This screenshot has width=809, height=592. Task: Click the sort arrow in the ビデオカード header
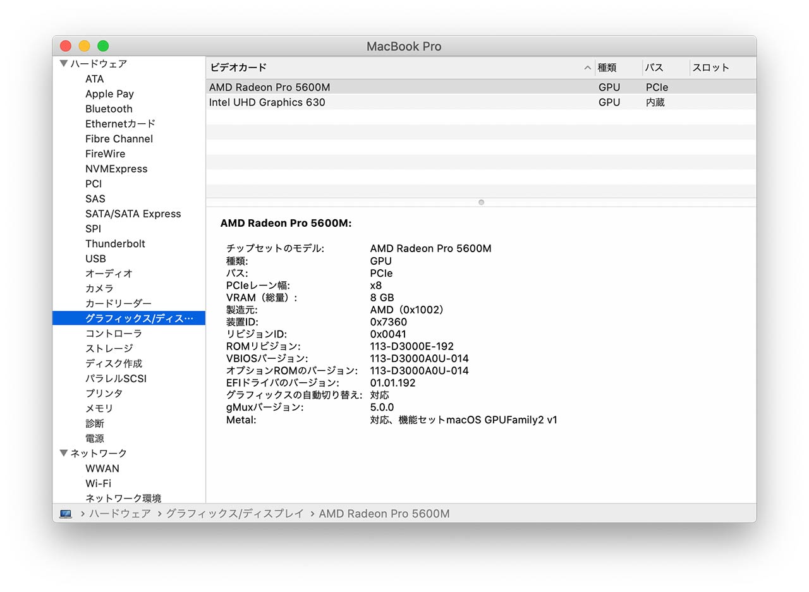tap(588, 68)
